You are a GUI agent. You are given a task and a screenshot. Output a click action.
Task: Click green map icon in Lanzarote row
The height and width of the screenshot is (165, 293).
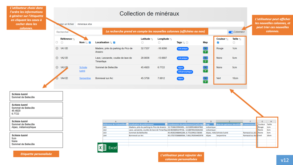click(205, 62)
